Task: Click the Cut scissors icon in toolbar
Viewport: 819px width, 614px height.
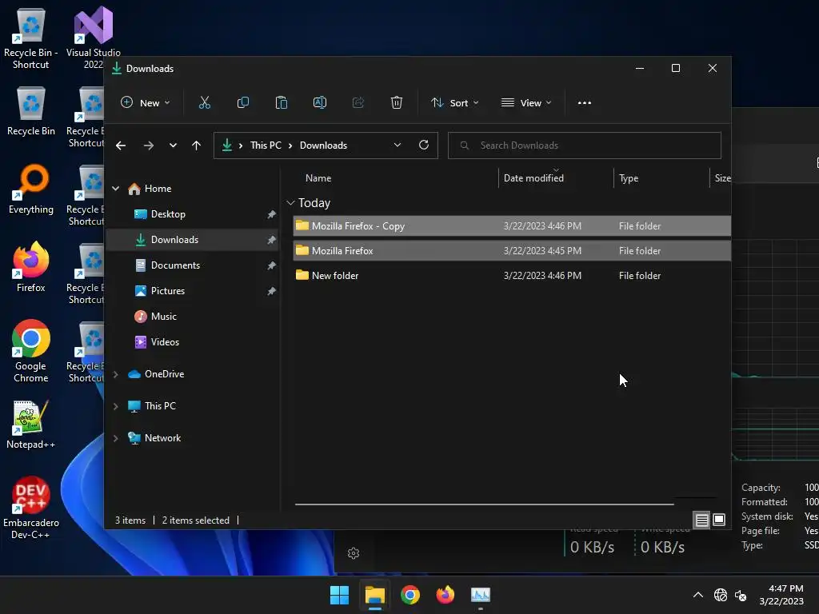Action: click(x=204, y=103)
